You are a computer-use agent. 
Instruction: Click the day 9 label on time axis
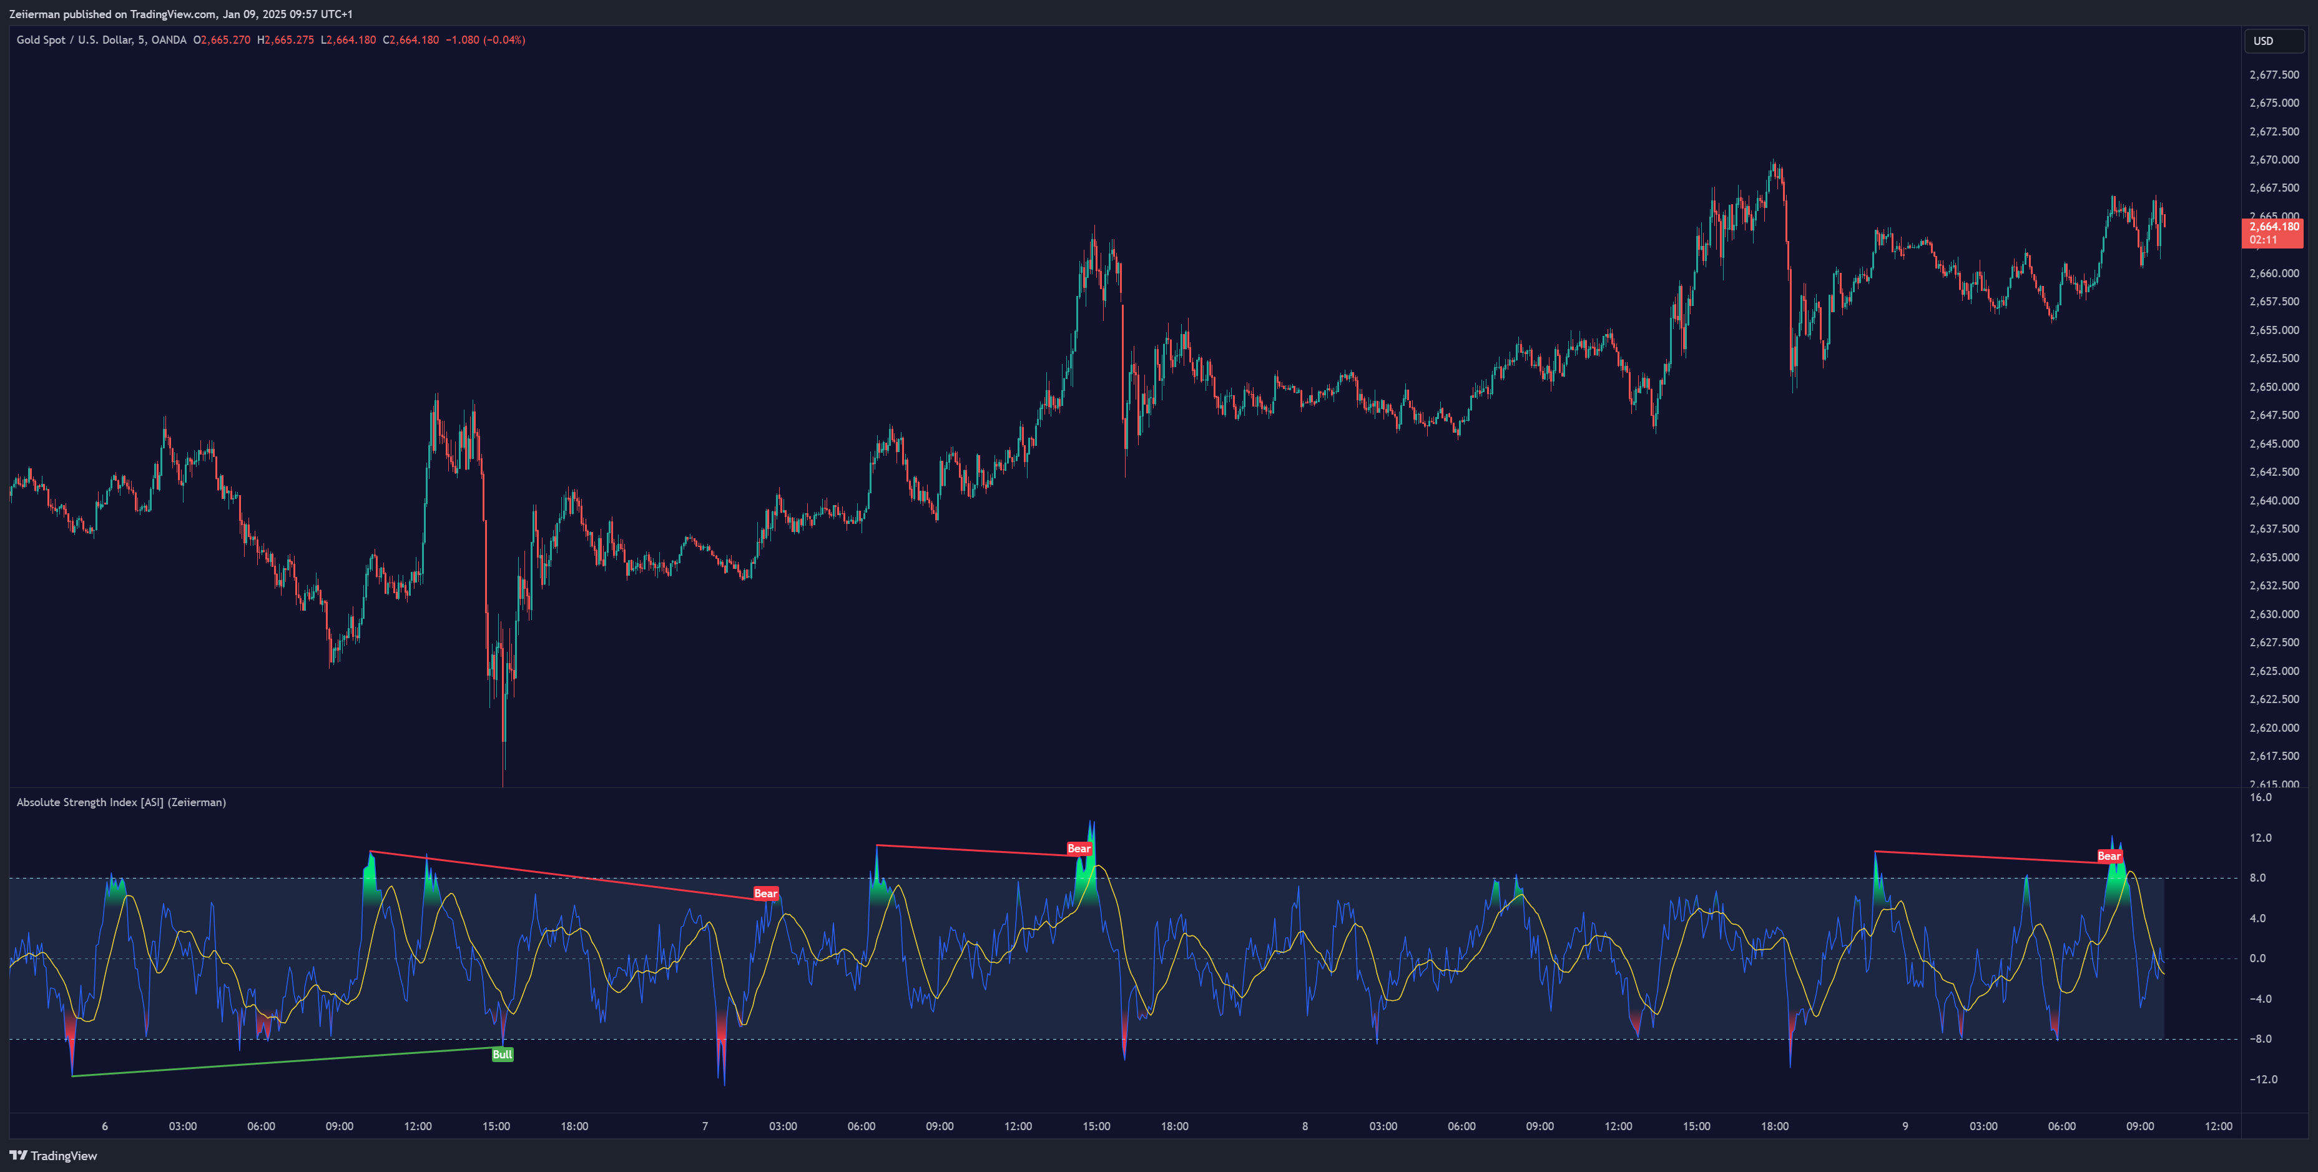[1905, 1126]
